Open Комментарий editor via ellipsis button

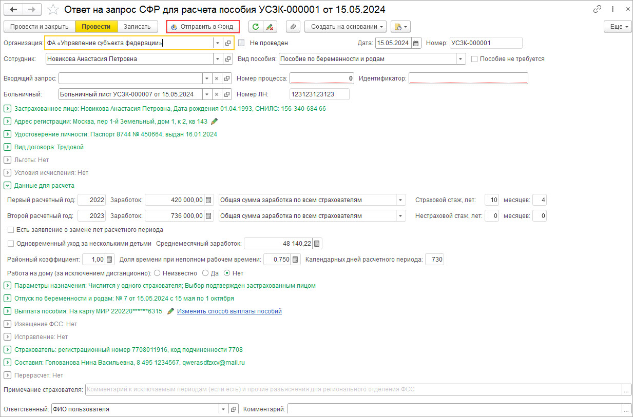[626, 409]
